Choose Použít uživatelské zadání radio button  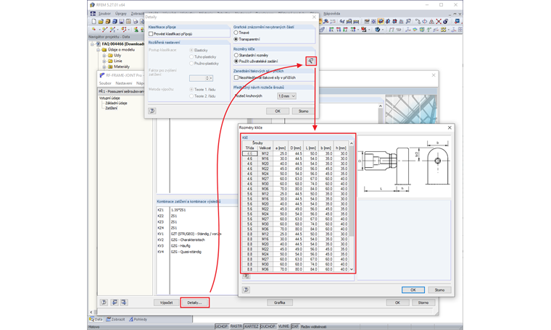(x=236, y=62)
